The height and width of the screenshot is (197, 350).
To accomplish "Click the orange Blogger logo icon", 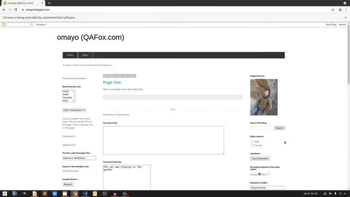I will [4, 25].
